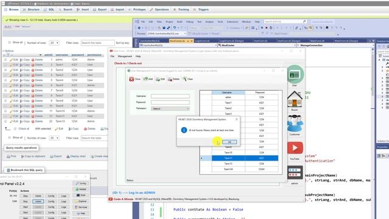The image size is (389, 219).
Task: Click the YouTube play icon
Action: (295, 148)
